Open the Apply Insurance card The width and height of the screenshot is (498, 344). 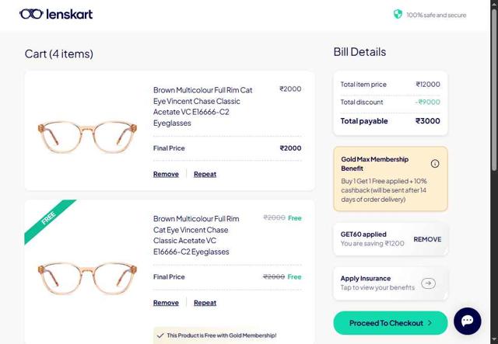391,283
